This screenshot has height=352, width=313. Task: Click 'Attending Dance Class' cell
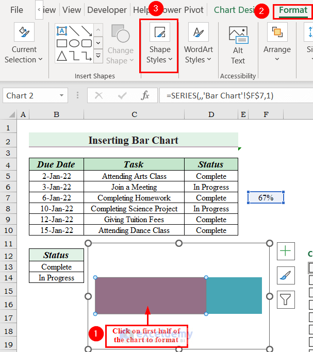click(x=134, y=230)
